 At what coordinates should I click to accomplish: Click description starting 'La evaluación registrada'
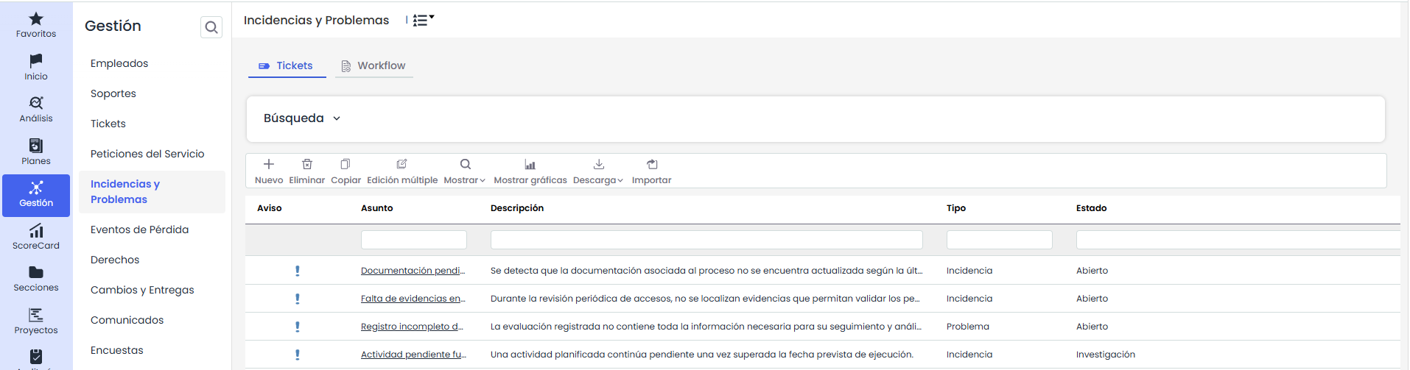point(706,327)
